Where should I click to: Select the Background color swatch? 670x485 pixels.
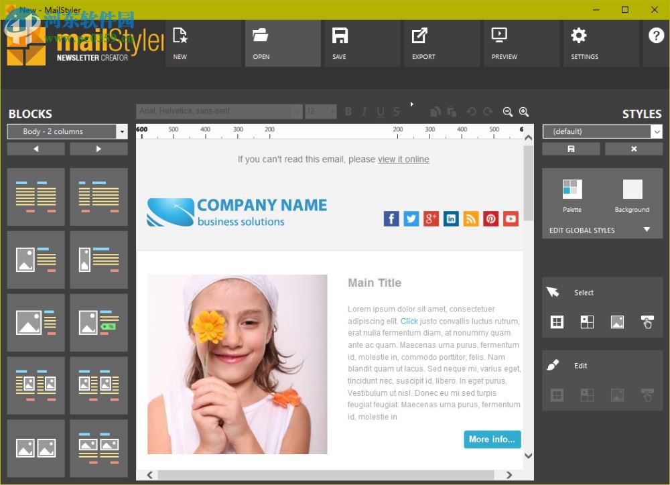[632, 190]
